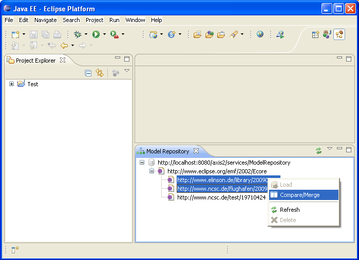Open the New wizard dropdown arrow
Viewport: 359px width, 260px height.
click(24, 34)
